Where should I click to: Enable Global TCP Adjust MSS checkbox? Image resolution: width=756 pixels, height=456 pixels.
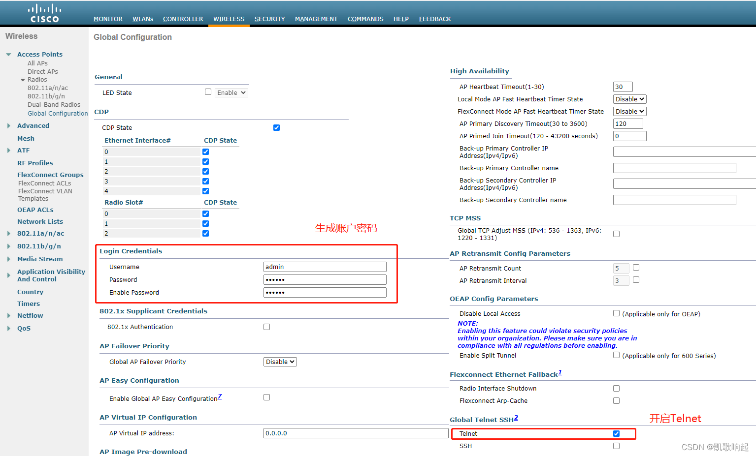pos(616,234)
